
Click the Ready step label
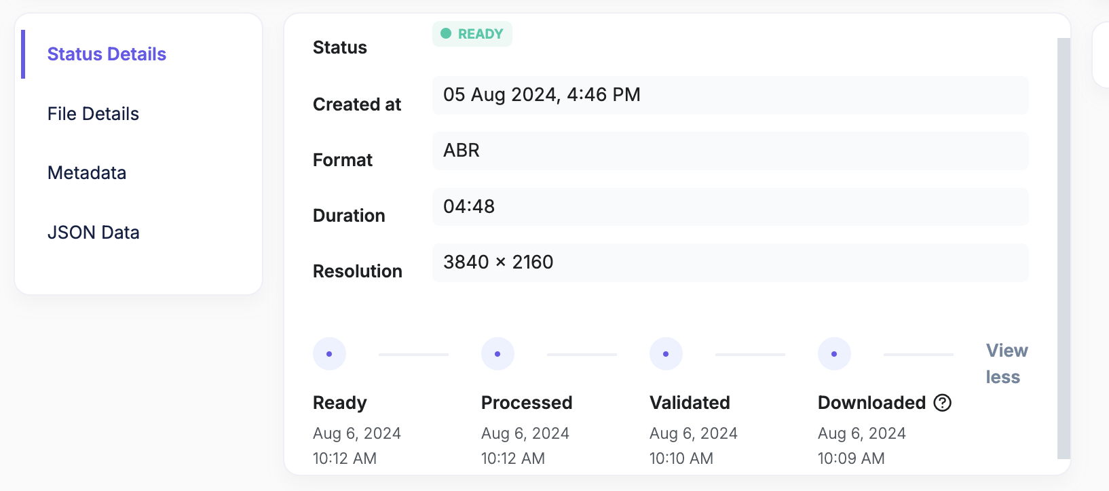click(339, 403)
